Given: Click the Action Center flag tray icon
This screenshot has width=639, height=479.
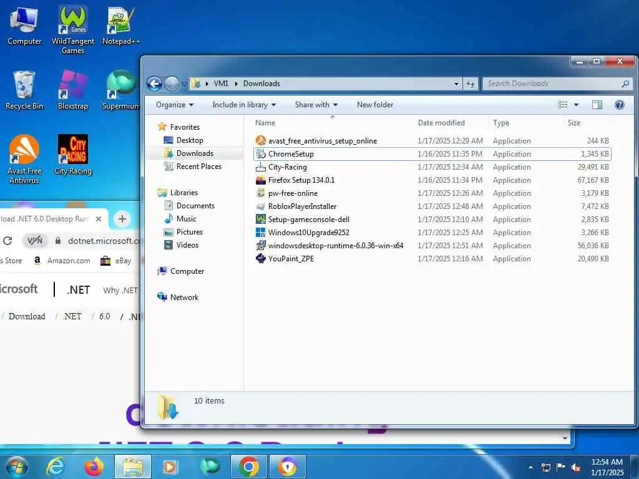Looking at the screenshot, I should click(x=561, y=467).
